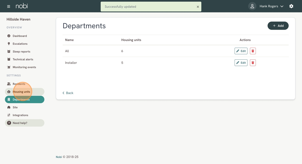This screenshot has height=164, width=302.
Task: Open the hamburger navigation menu
Action: coord(9,6)
